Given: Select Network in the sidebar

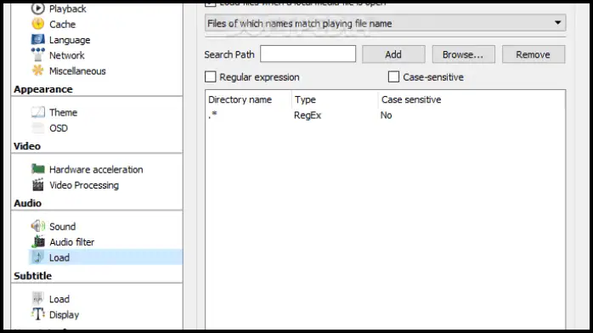Looking at the screenshot, I should (67, 55).
